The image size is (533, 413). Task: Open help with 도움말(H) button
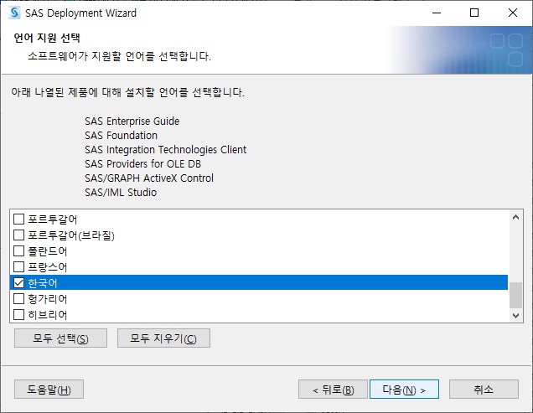coord(49,390)
